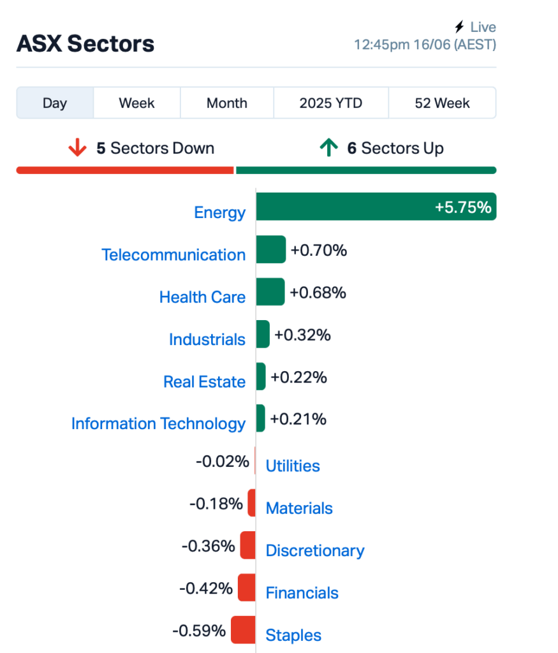The image size is (558, 653).
Task: Open the Telecommunication sector link
Action: 173,255
